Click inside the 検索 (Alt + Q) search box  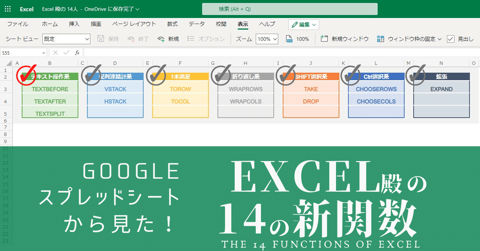(x=289, y=9)
